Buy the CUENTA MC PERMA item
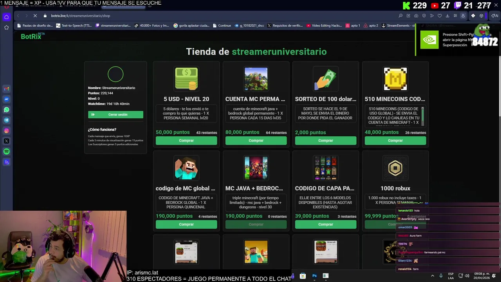The width and height of the screenshot is (501, 282). click(x=256, y=141)
